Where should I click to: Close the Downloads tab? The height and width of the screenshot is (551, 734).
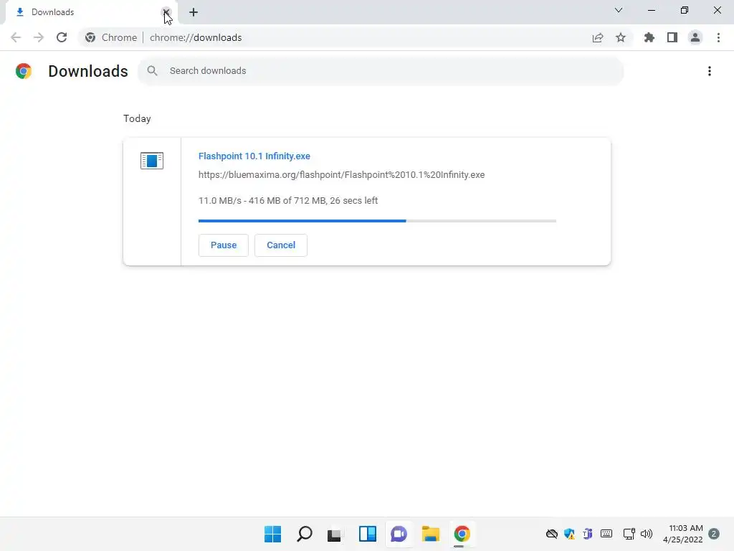point(166,11)
